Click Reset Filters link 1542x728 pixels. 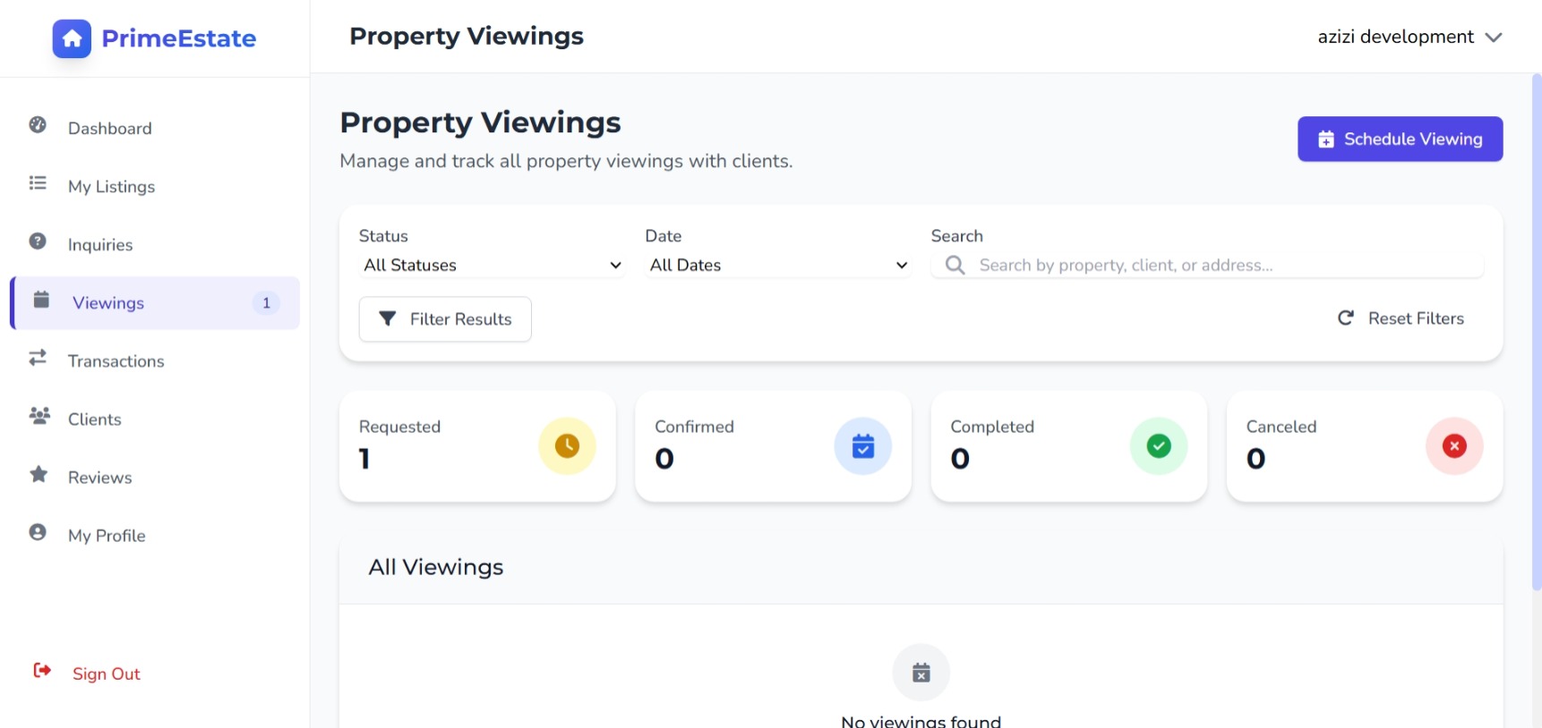tap(1401, 318)
